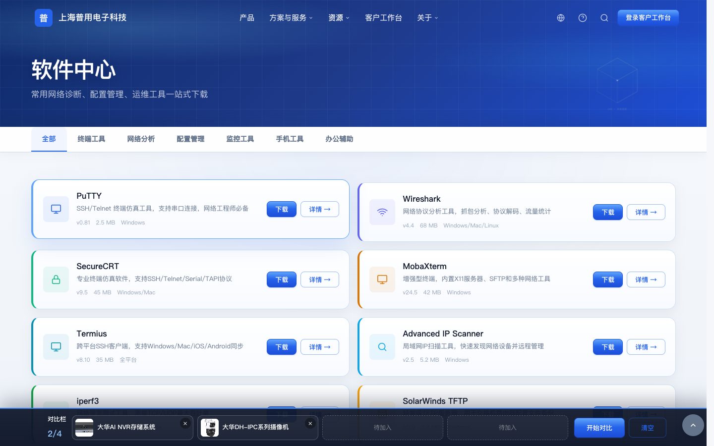Click the Advanced IP Scanner search icon
Image resolution: width=714 pixels, height=446 pixels.
382,347
